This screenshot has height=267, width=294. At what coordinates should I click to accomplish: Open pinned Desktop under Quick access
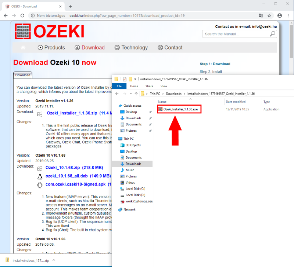pos(131,112)
